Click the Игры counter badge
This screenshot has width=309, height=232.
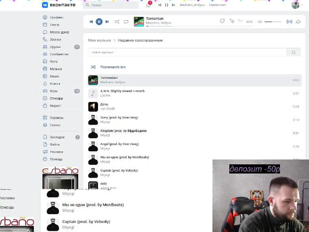tap(77, 91)
